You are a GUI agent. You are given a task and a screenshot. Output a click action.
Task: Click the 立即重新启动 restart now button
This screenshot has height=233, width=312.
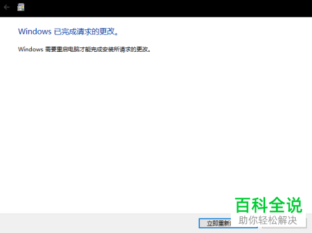(228, 223)
